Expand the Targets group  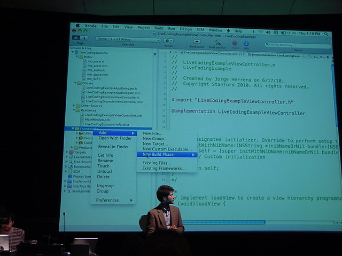[67, 152]
